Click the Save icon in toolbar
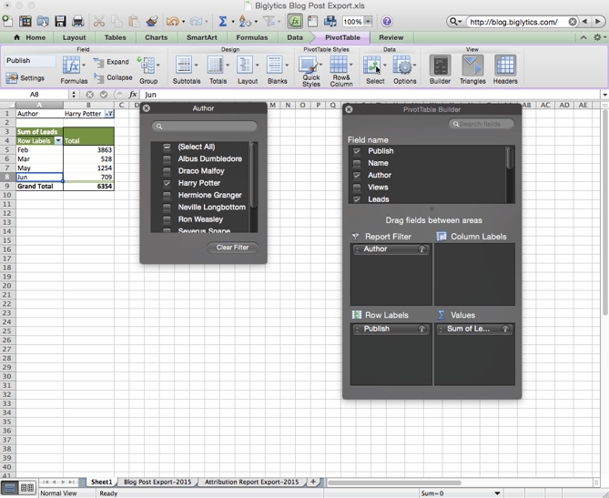The image size is (609, 498). click(x=60, y=21)
